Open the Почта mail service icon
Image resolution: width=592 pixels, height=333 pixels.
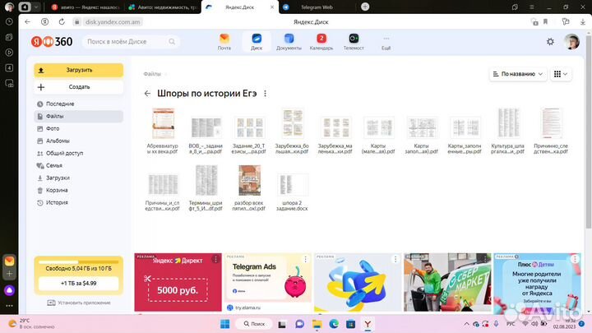pyautogui.click(x=224, y=41)
